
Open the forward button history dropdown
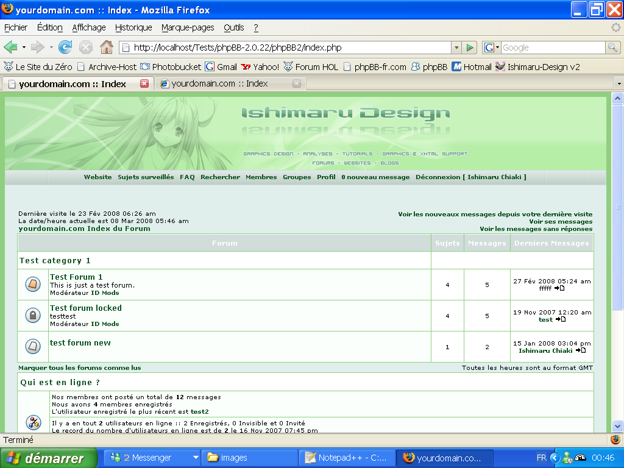pos(51,48)
